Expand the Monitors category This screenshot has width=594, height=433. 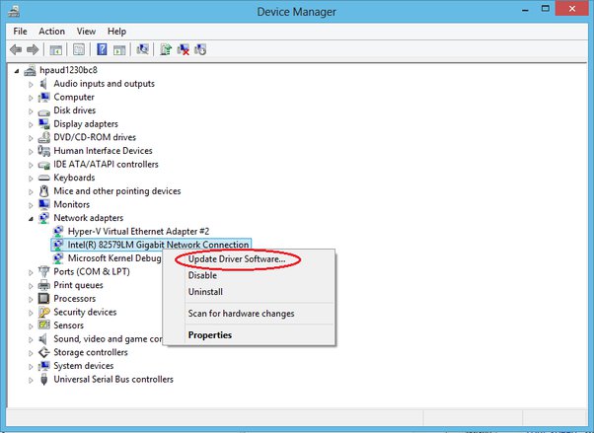[x=31, y=205]
